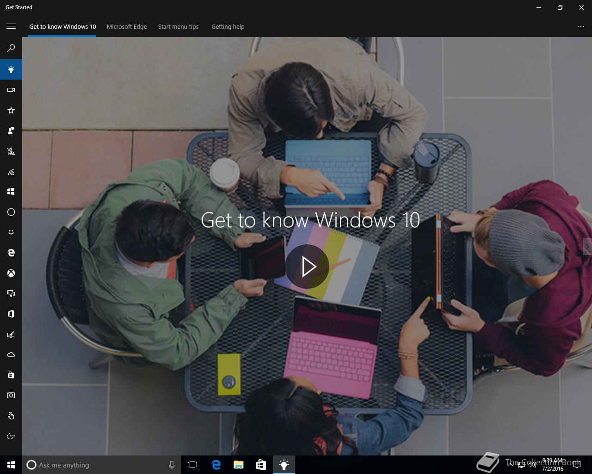Launch Microsoft Edge from the taskbar
Viewport: 592px width, 474px height.
point(216,465)
